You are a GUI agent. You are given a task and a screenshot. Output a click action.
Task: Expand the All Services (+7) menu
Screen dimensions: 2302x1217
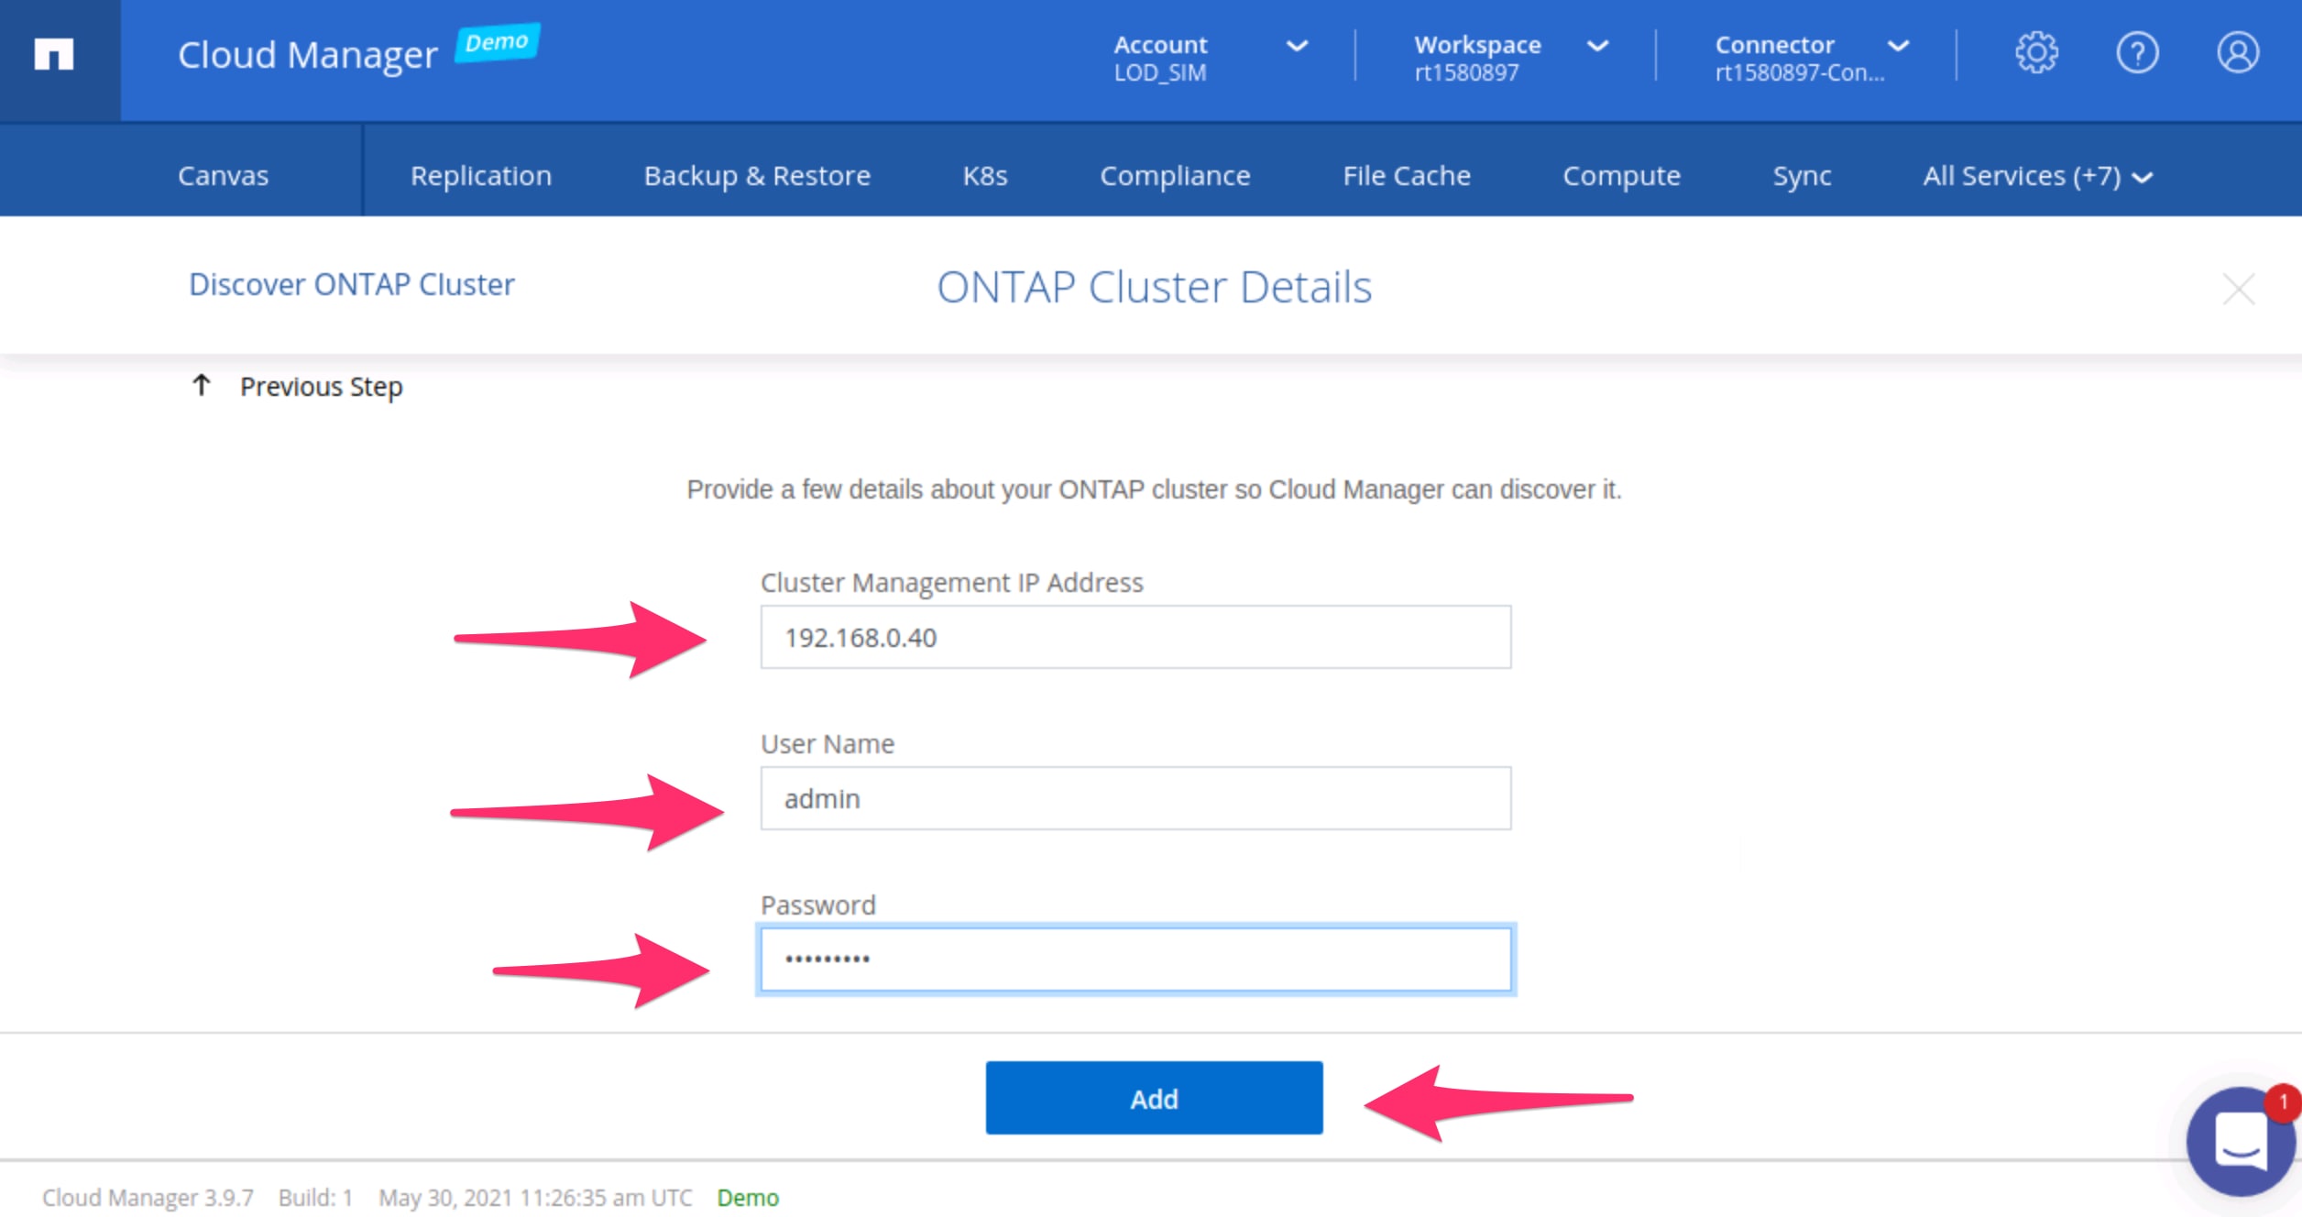click(x=2036, y=176)
